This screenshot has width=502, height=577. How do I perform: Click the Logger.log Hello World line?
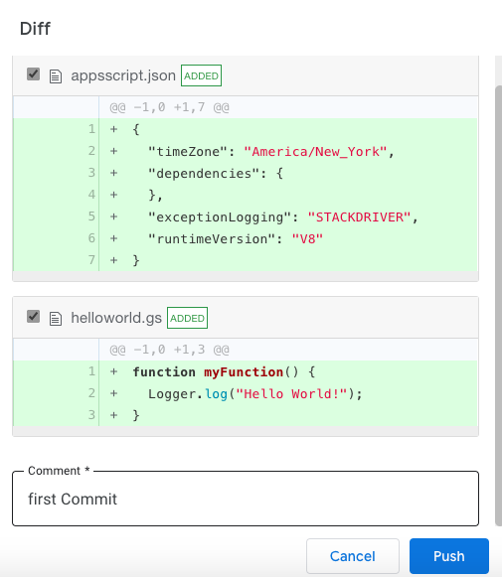(246, 393)
